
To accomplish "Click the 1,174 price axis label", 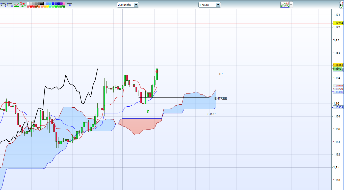I will [x=337, y=15].
